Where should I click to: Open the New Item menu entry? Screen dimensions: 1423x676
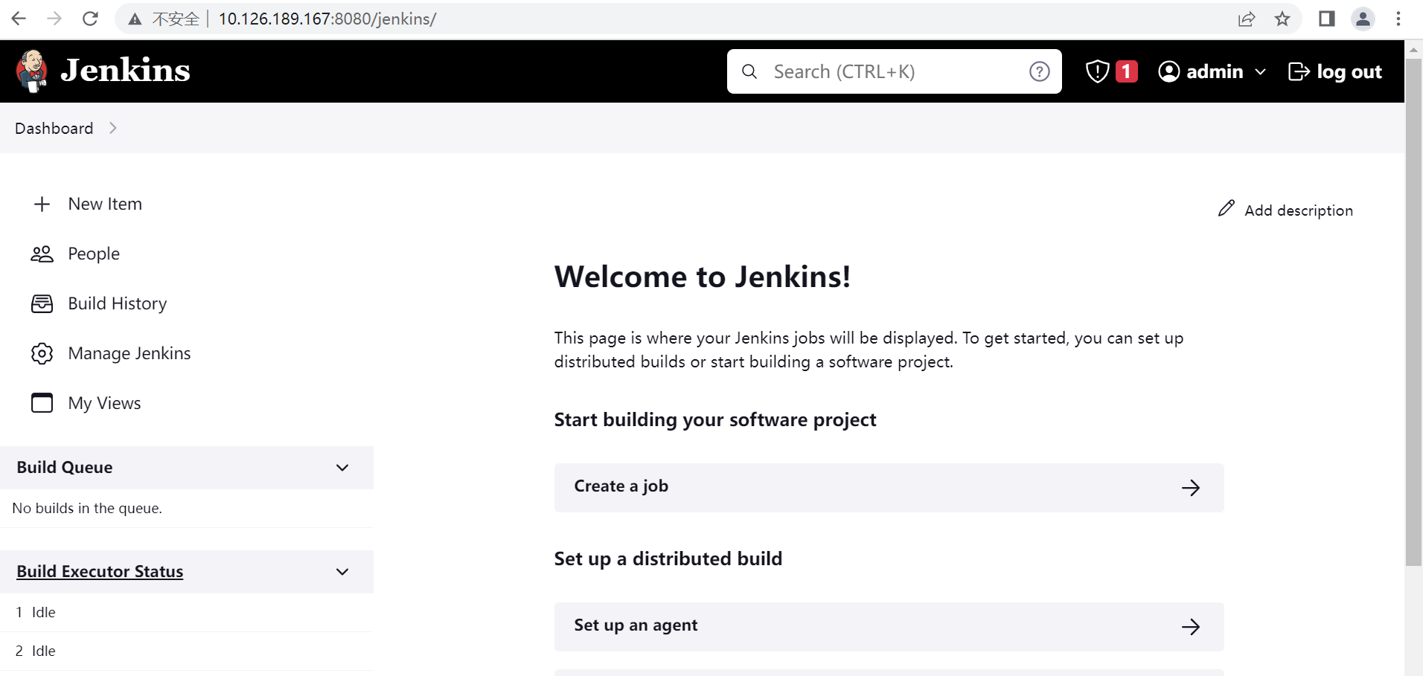pos(105,204)
